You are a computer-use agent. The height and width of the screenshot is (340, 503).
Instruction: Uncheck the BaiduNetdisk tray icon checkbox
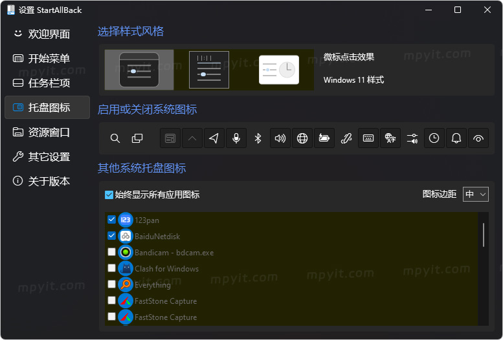111,235
